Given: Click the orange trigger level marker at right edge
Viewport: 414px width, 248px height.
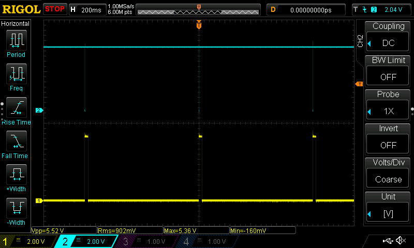Looking at the screenshot, I should (359, 84).
